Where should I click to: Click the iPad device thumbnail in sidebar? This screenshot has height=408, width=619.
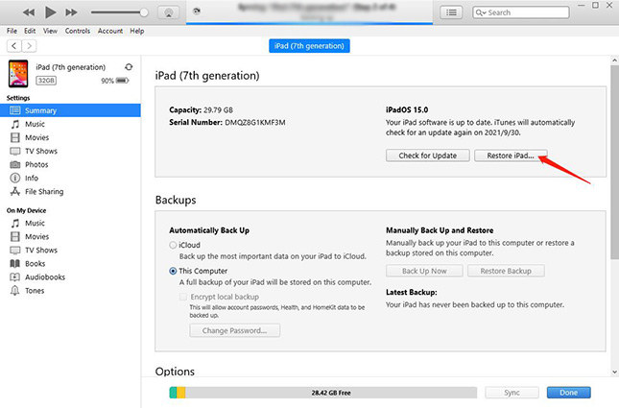click(18, 74)
